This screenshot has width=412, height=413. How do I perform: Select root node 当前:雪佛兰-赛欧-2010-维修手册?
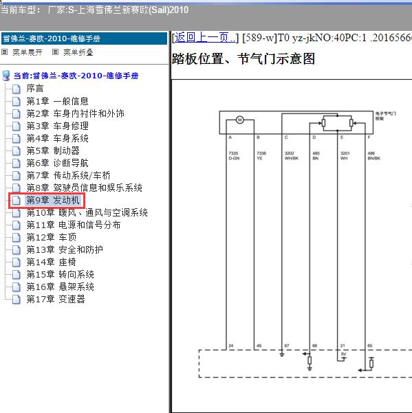[76, 76]
